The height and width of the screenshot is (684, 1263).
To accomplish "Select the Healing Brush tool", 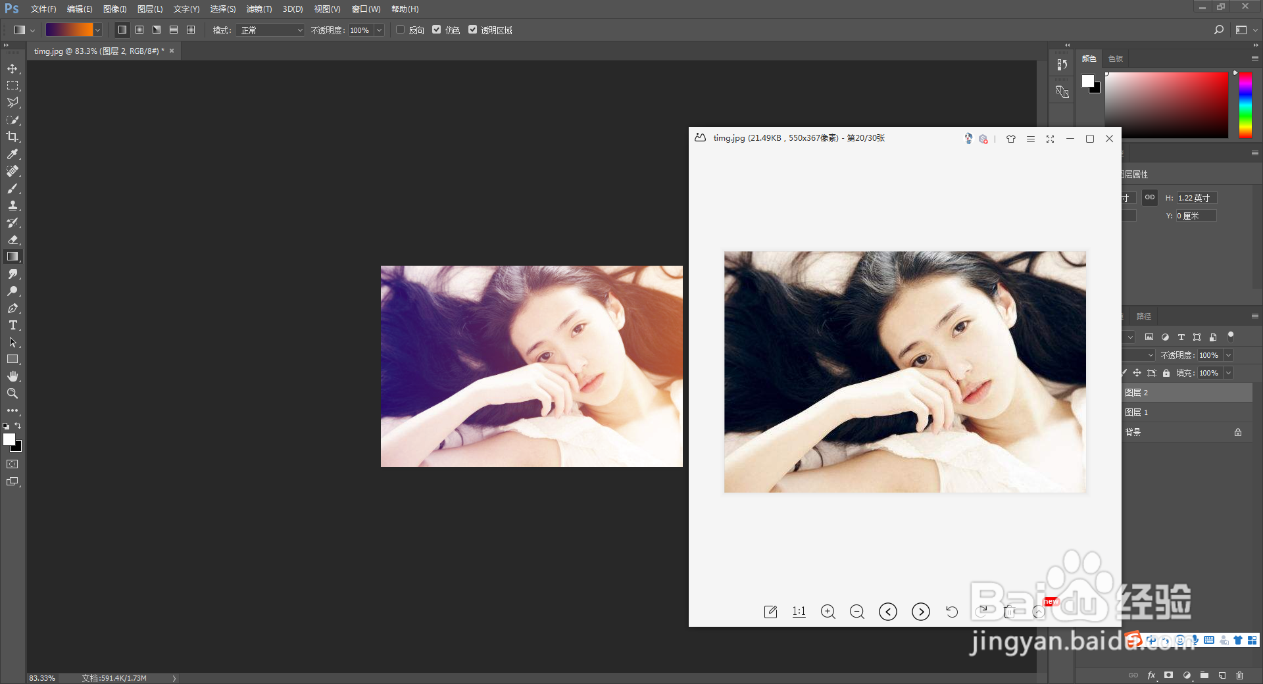I will [x=12, y=171].
